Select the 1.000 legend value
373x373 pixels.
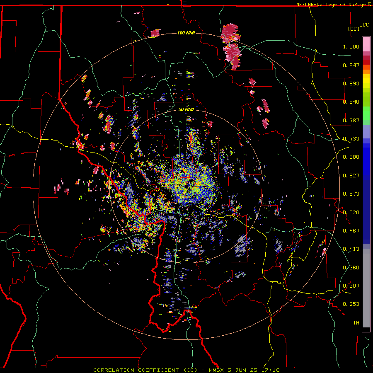click(x=351, y=46)
